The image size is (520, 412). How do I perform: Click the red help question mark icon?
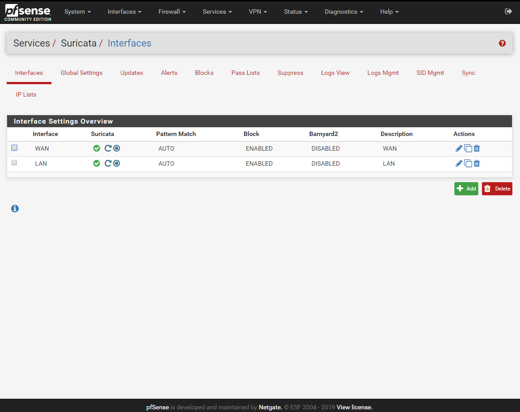[x=502, y=43]
